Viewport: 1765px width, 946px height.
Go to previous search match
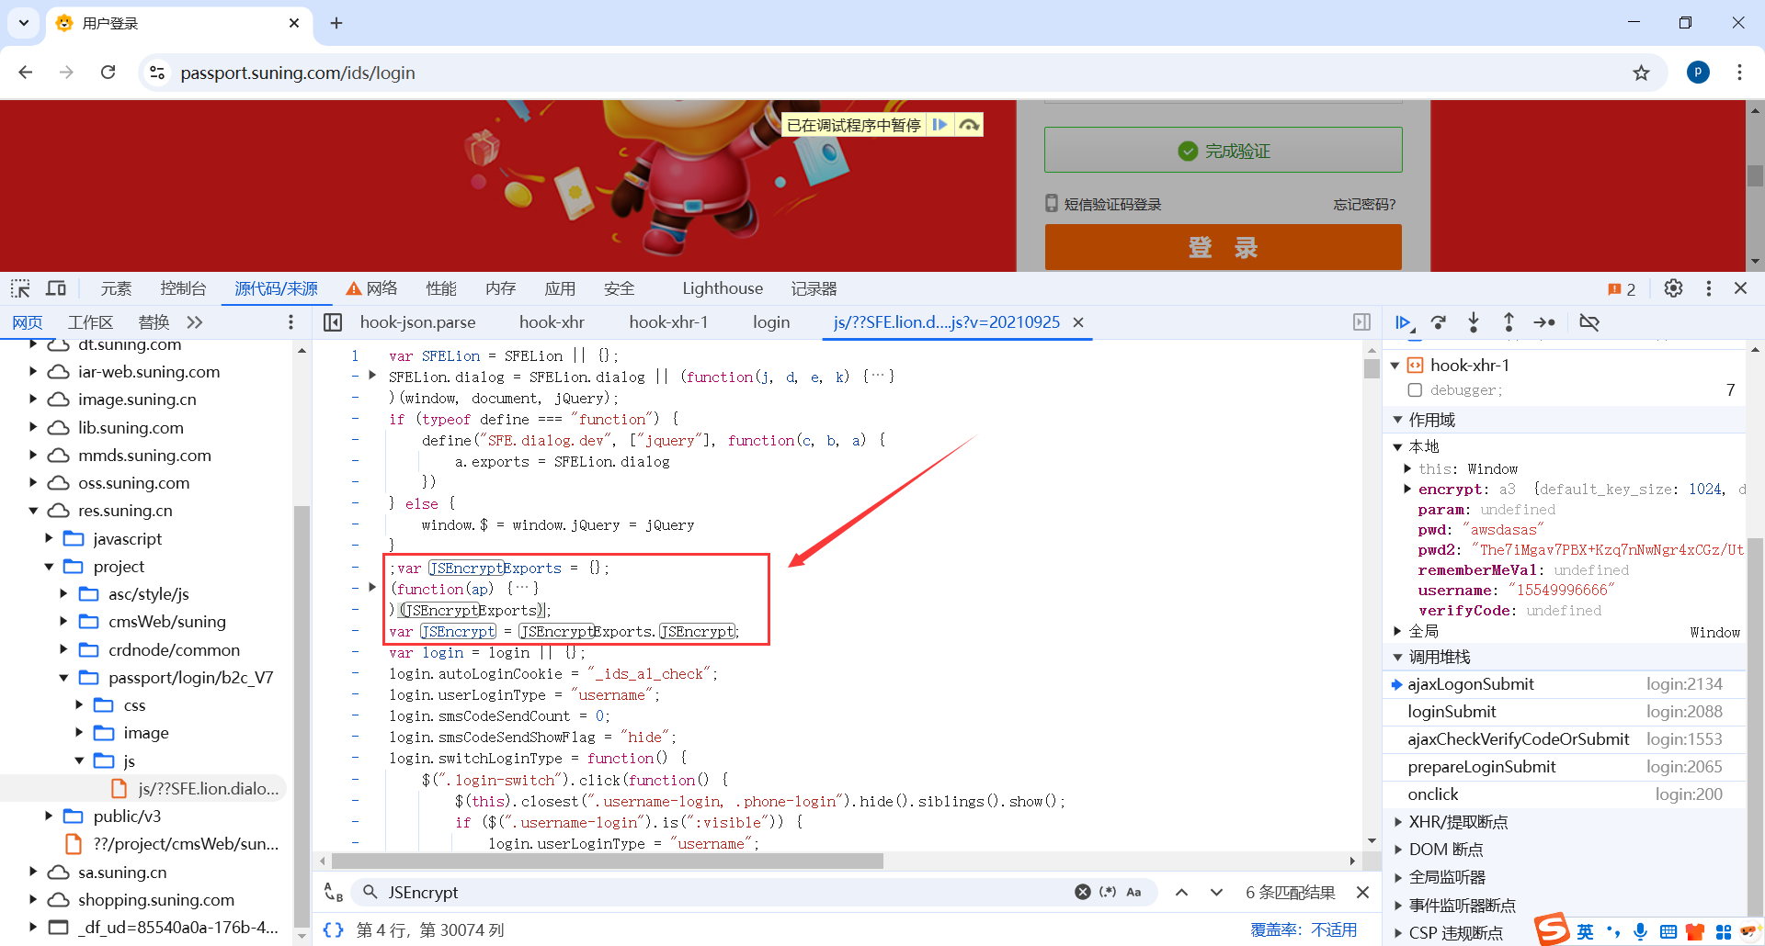[x=1181, y=892]
